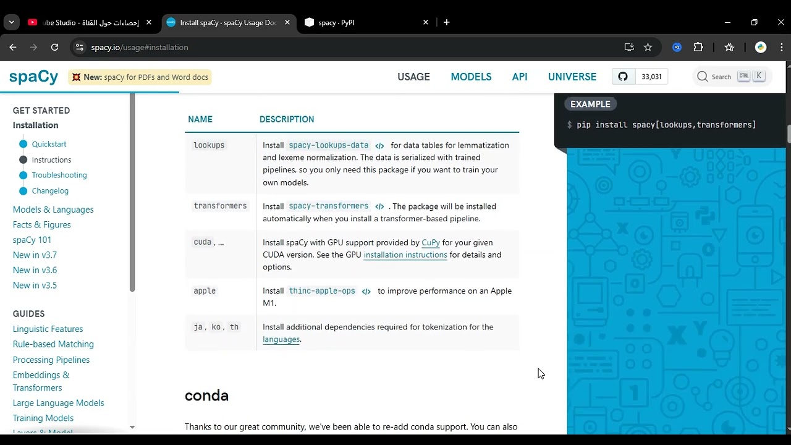Bookmark this page with the star icon
The image size is (791, 445).
point(648,47)
